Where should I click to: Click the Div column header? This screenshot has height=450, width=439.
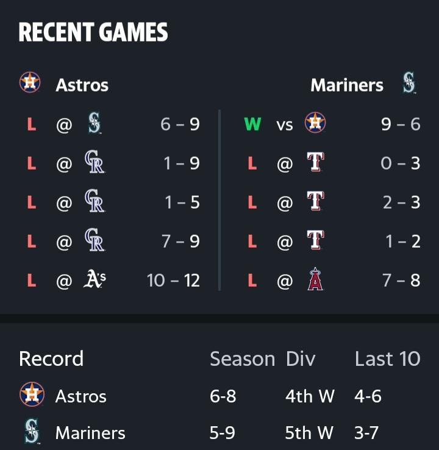pyautogui.click(x=301, y=359)
